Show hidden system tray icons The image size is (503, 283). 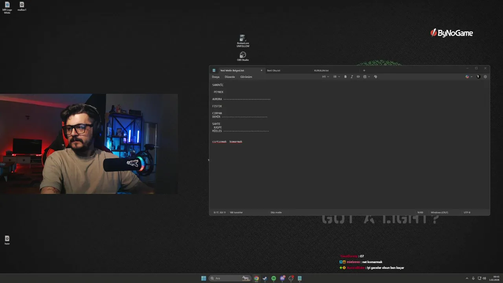(467, 278)
